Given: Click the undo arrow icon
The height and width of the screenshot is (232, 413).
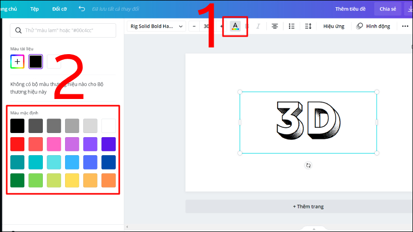Looking at the screenshot, I should point(82,9).
